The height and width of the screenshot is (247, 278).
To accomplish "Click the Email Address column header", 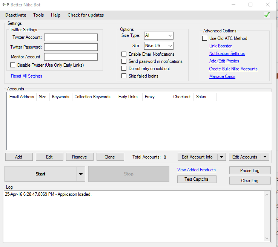I will [x=22, y=97].
